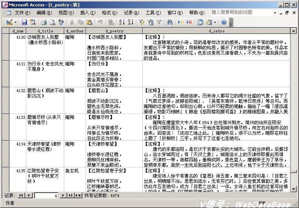Open the 编辑 menu
This screenshot has height=208, width=299.
(44, 13)
